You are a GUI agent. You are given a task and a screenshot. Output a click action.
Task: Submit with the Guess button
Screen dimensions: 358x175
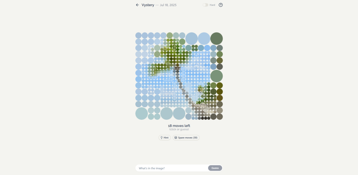(215, 168)
